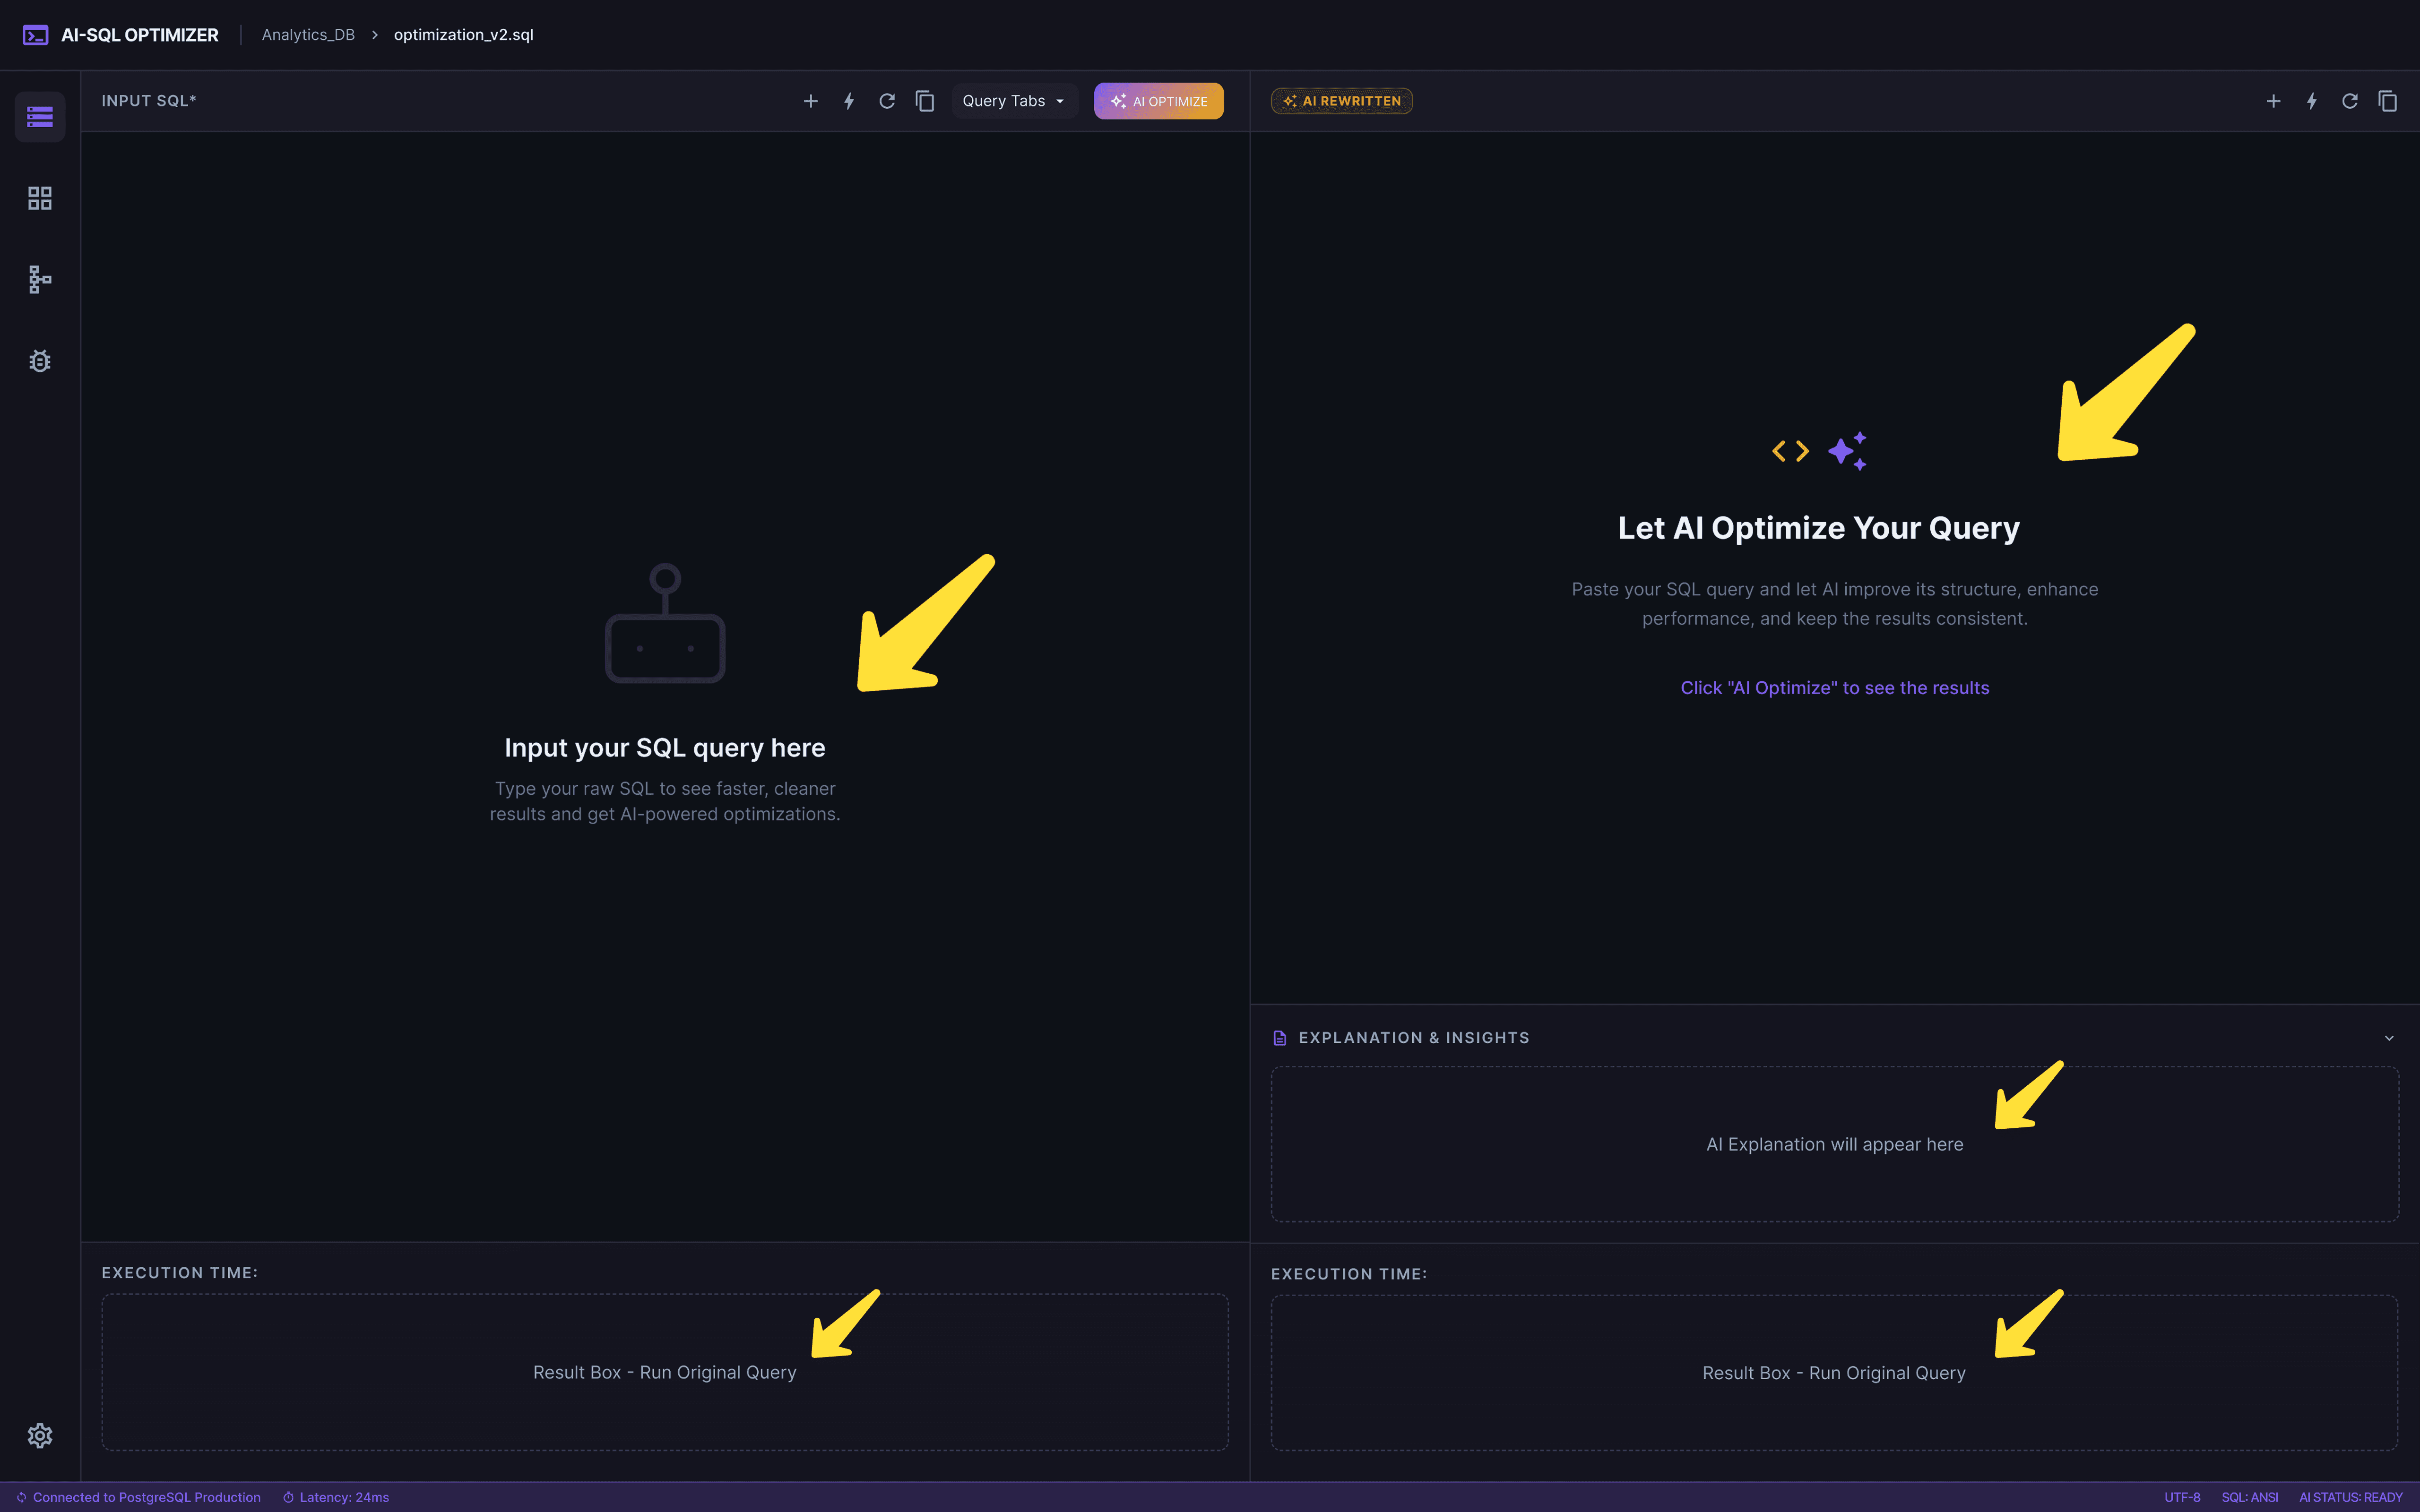Open the bug debugger sidebar icon
Viewport: 2420px width, 1512px height.
pos(40,361)
